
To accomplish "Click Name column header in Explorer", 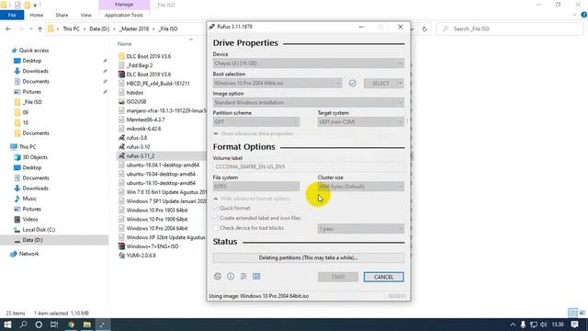I will [125, 44].
